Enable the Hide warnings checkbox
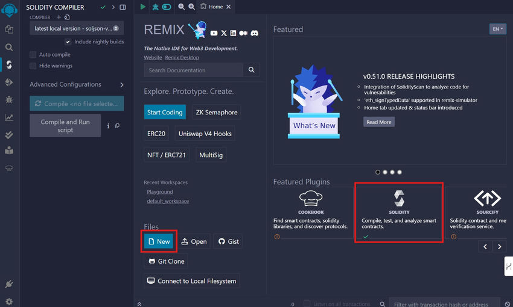The height and width of the screenshot is (307, 513). coord(33,66)
